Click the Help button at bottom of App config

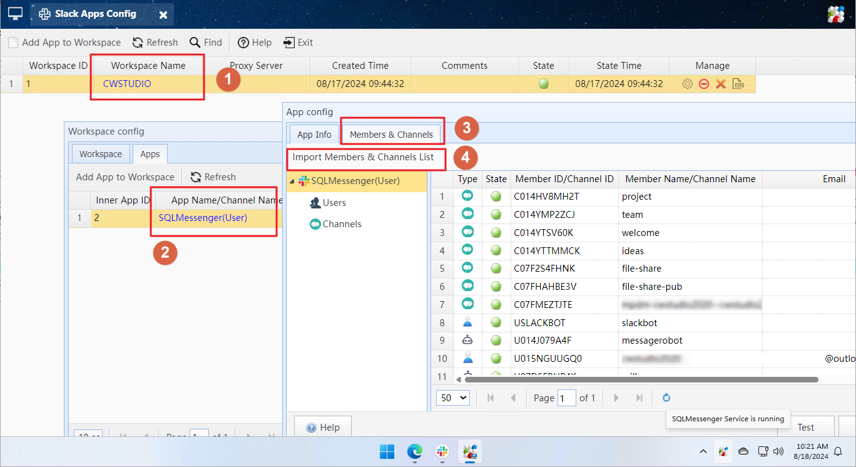[x=323, y=428]
